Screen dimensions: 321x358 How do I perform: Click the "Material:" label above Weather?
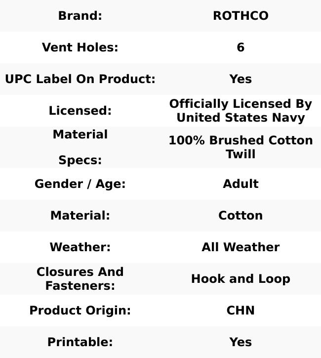tap(80, 216)
